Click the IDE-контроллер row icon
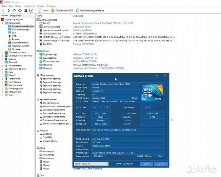The image size is (221, 177). coord(41,103)
